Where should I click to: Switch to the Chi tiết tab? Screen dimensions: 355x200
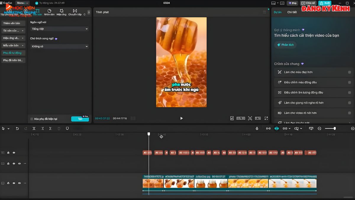292,12
